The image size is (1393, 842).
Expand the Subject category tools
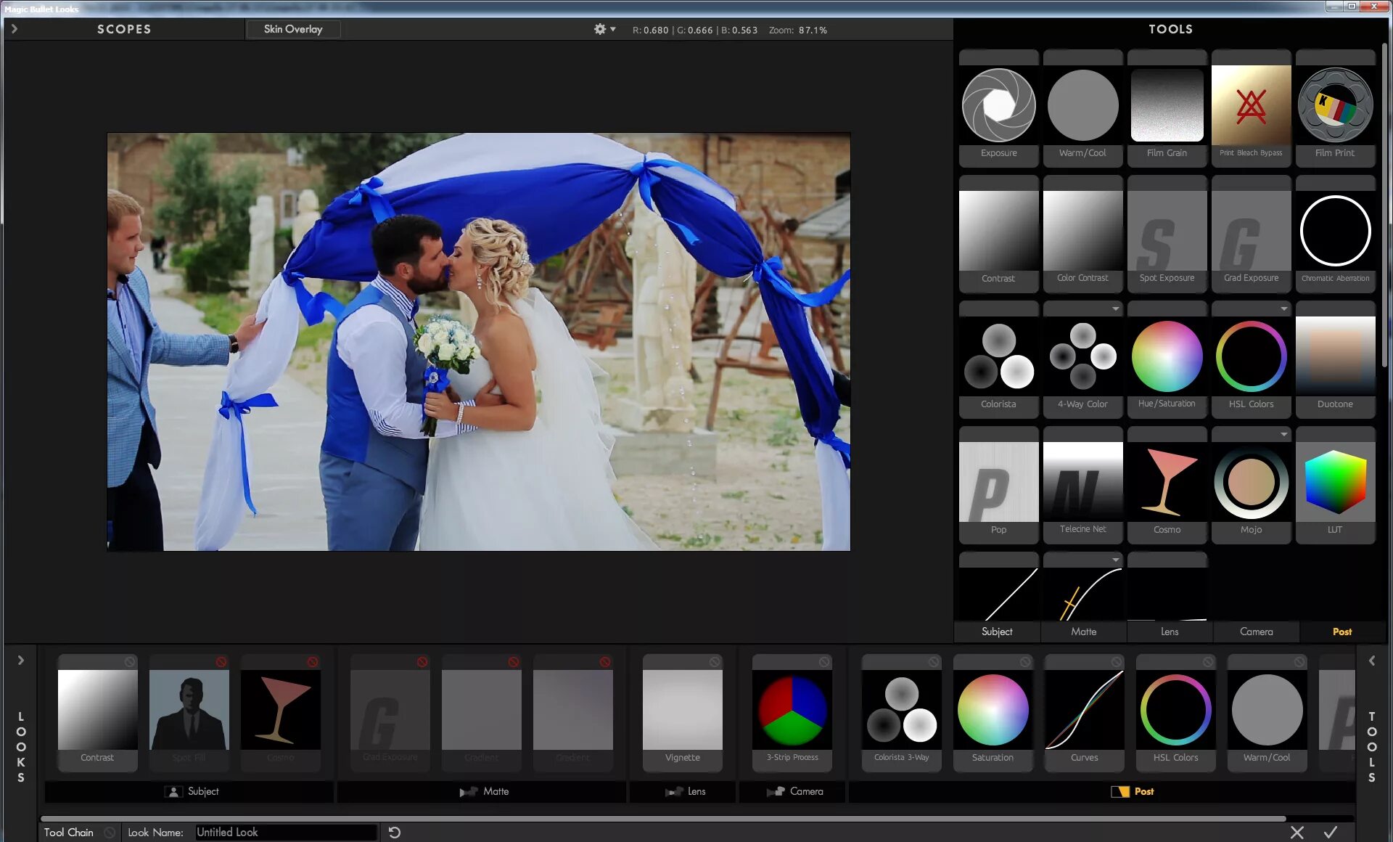click(997, 631)
